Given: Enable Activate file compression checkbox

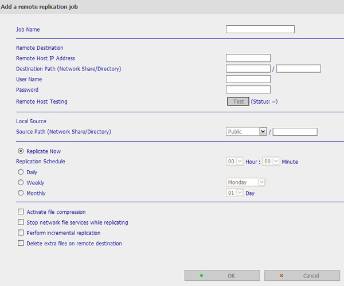Looking at the screenshot, I should point(21,211).
